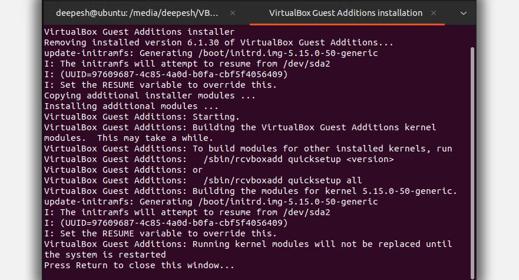Image resolution: width=519 pixels, height=280 pixels.
Task: Click the "Press Return to close this window..." line
Action: click(139, 265)
